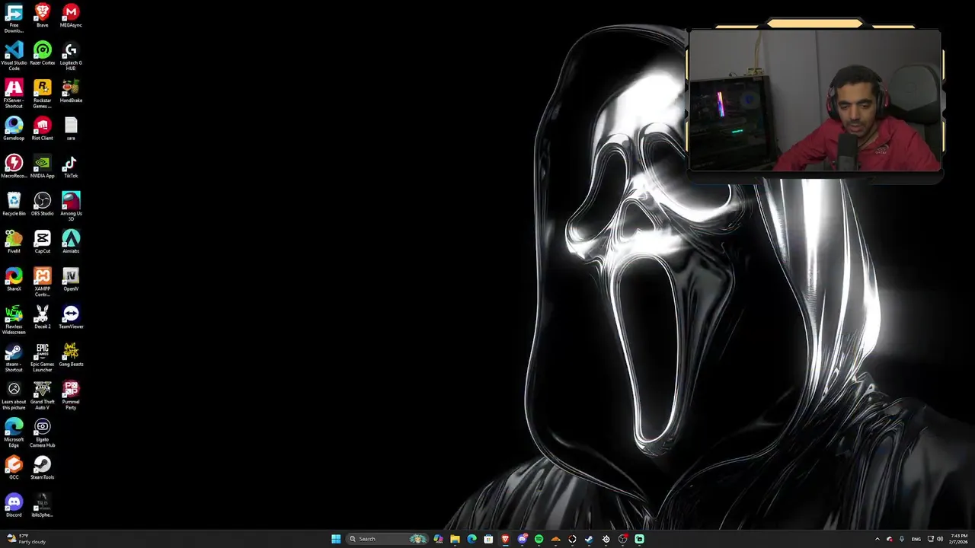This screenshot has width=975, height=548.
Task: Select the Microsoft Edge desktop icon
Action: [14, 433]
